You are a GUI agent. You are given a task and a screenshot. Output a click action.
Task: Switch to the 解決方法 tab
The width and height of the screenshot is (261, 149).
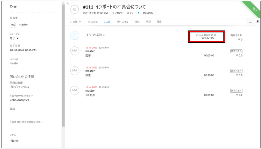click(x=93, y=22)
